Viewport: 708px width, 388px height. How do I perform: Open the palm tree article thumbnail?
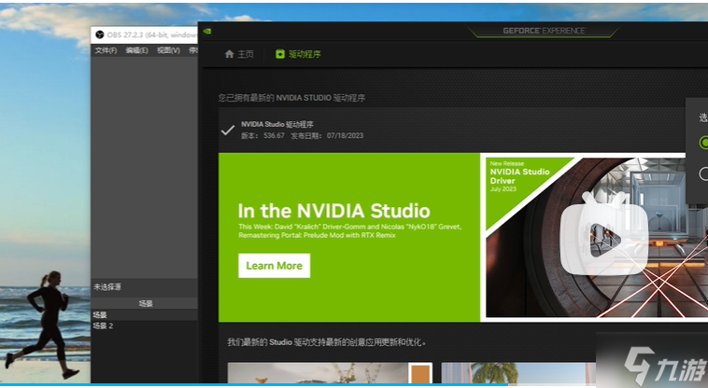pyautogui.click(x=518, y=373)
